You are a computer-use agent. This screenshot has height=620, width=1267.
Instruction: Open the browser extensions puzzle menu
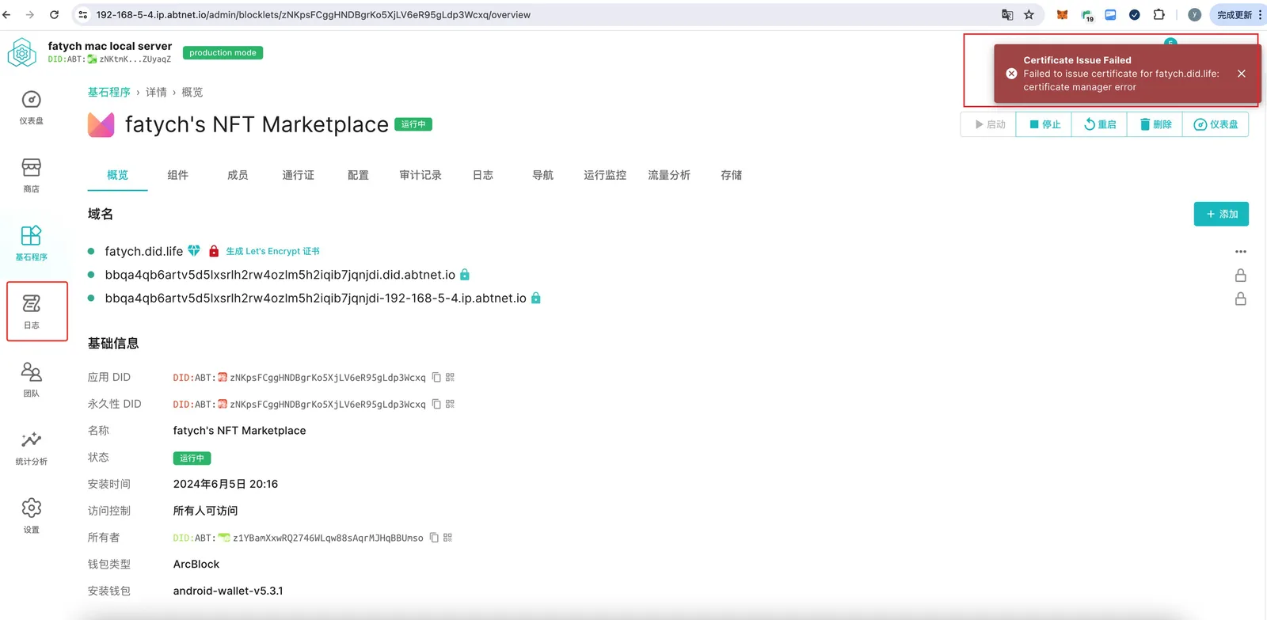click(1159, 15)
